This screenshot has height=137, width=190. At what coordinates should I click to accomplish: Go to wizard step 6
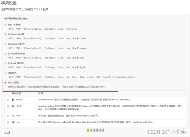coord(103,130)
